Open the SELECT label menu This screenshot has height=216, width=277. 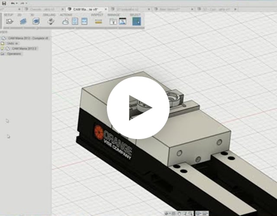135,15
